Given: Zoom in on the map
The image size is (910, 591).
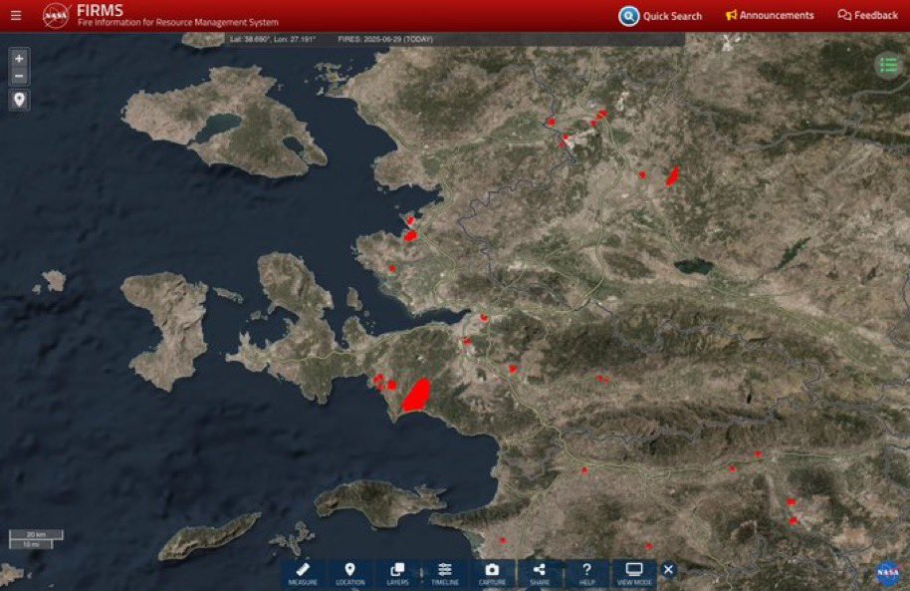Looking at the screenshot, I should [19, 59].
